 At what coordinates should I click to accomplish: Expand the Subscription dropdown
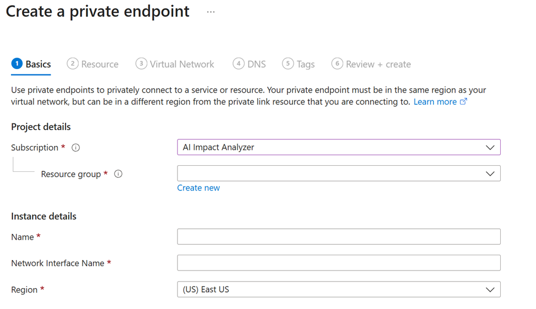(x=339, y=147)
